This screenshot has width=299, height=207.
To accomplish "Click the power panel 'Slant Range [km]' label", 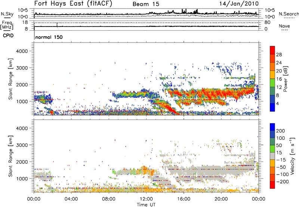I will pos(10,79).
